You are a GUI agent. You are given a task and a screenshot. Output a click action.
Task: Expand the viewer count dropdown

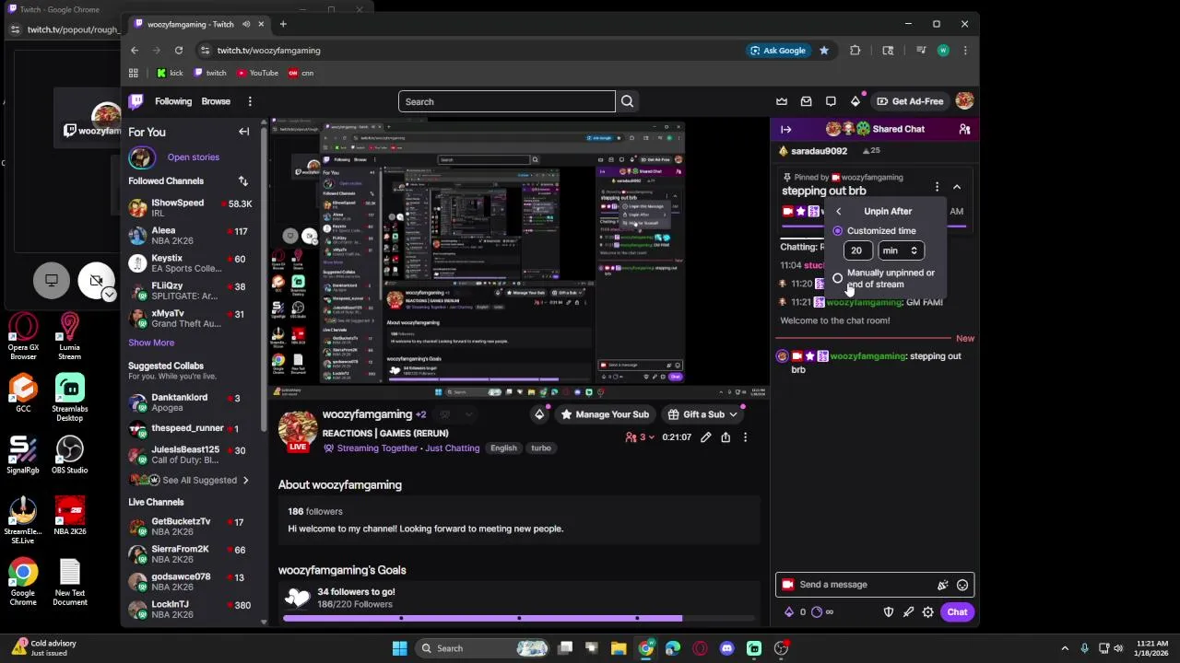(x=638, y=437)
